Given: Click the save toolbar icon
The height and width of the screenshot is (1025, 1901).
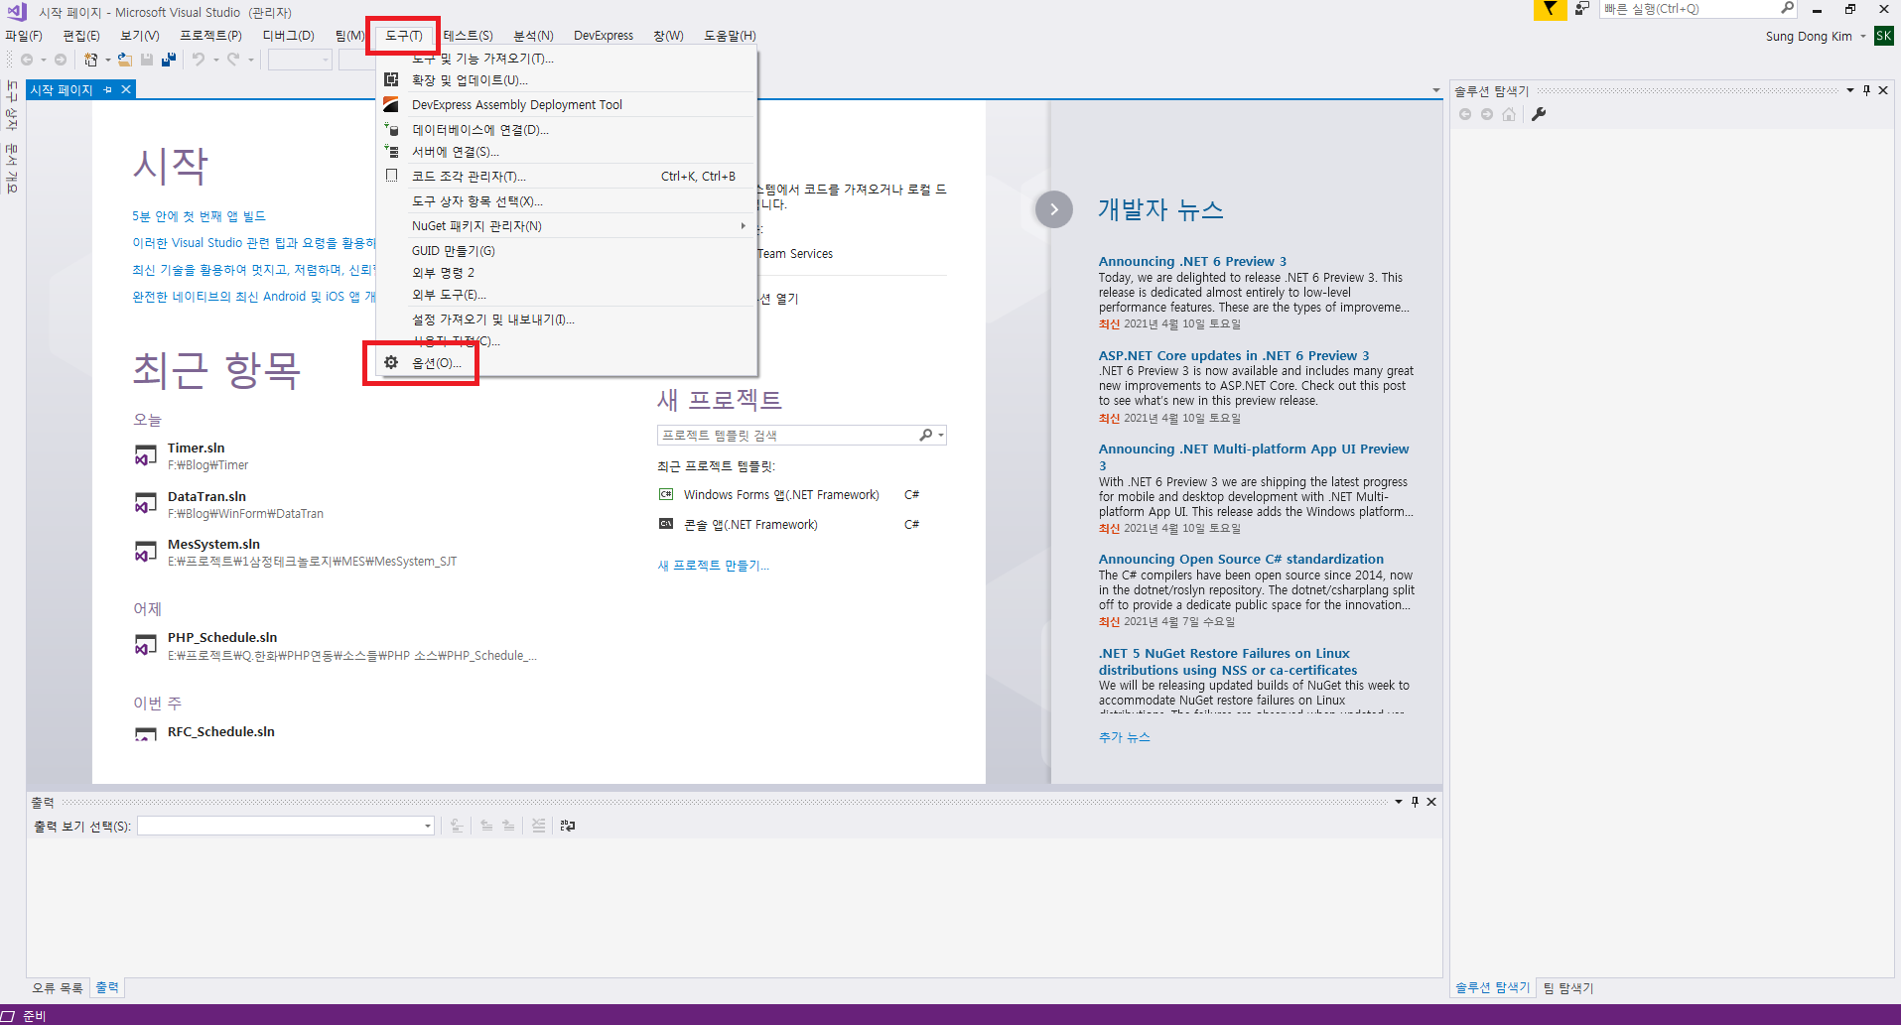Looking at the screenshot, I should [147, 60].
